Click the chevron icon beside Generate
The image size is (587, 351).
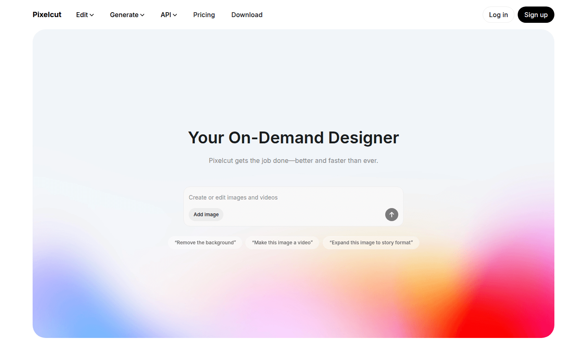pyautogui.click(x=142, y=15)
